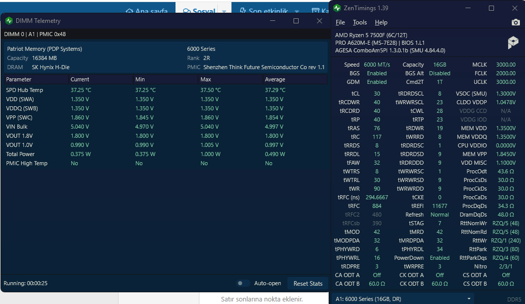Click the Max column header

point(230,79)
